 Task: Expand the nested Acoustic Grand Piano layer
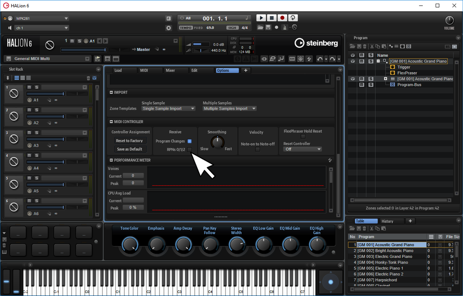pos(386,79)
